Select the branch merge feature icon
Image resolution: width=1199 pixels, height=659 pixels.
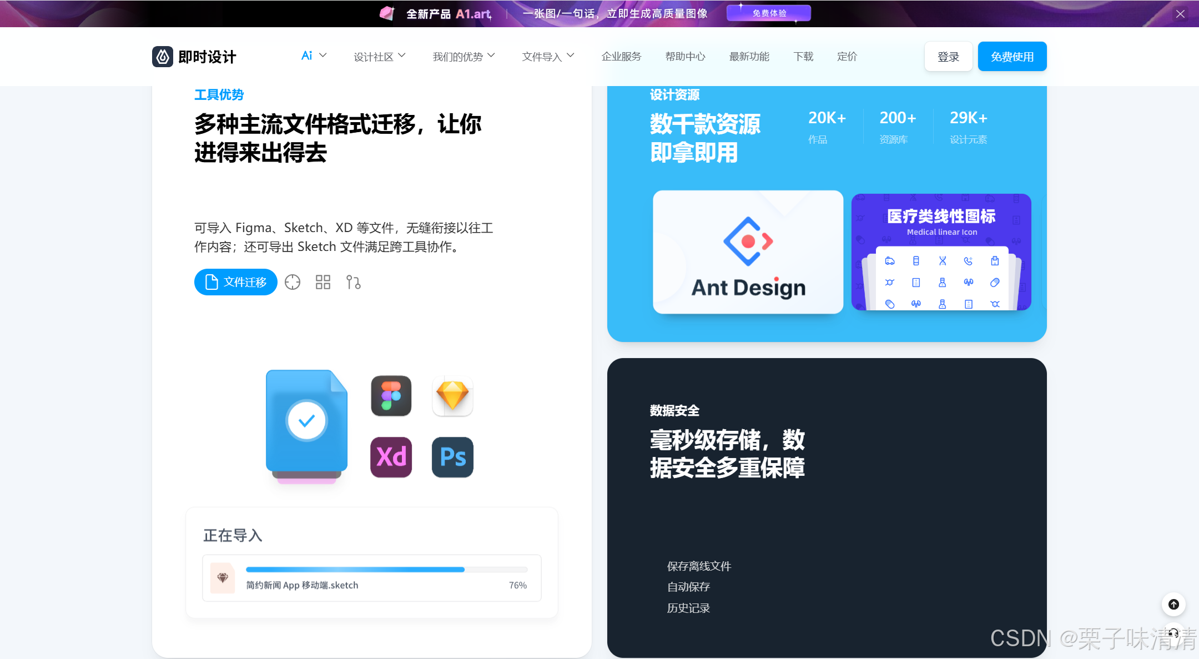point(353,282)
